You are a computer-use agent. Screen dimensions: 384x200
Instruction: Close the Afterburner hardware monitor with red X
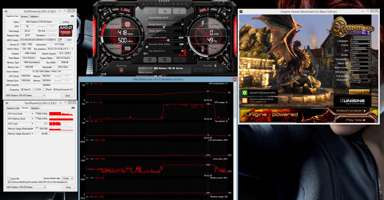pos(234,79)
